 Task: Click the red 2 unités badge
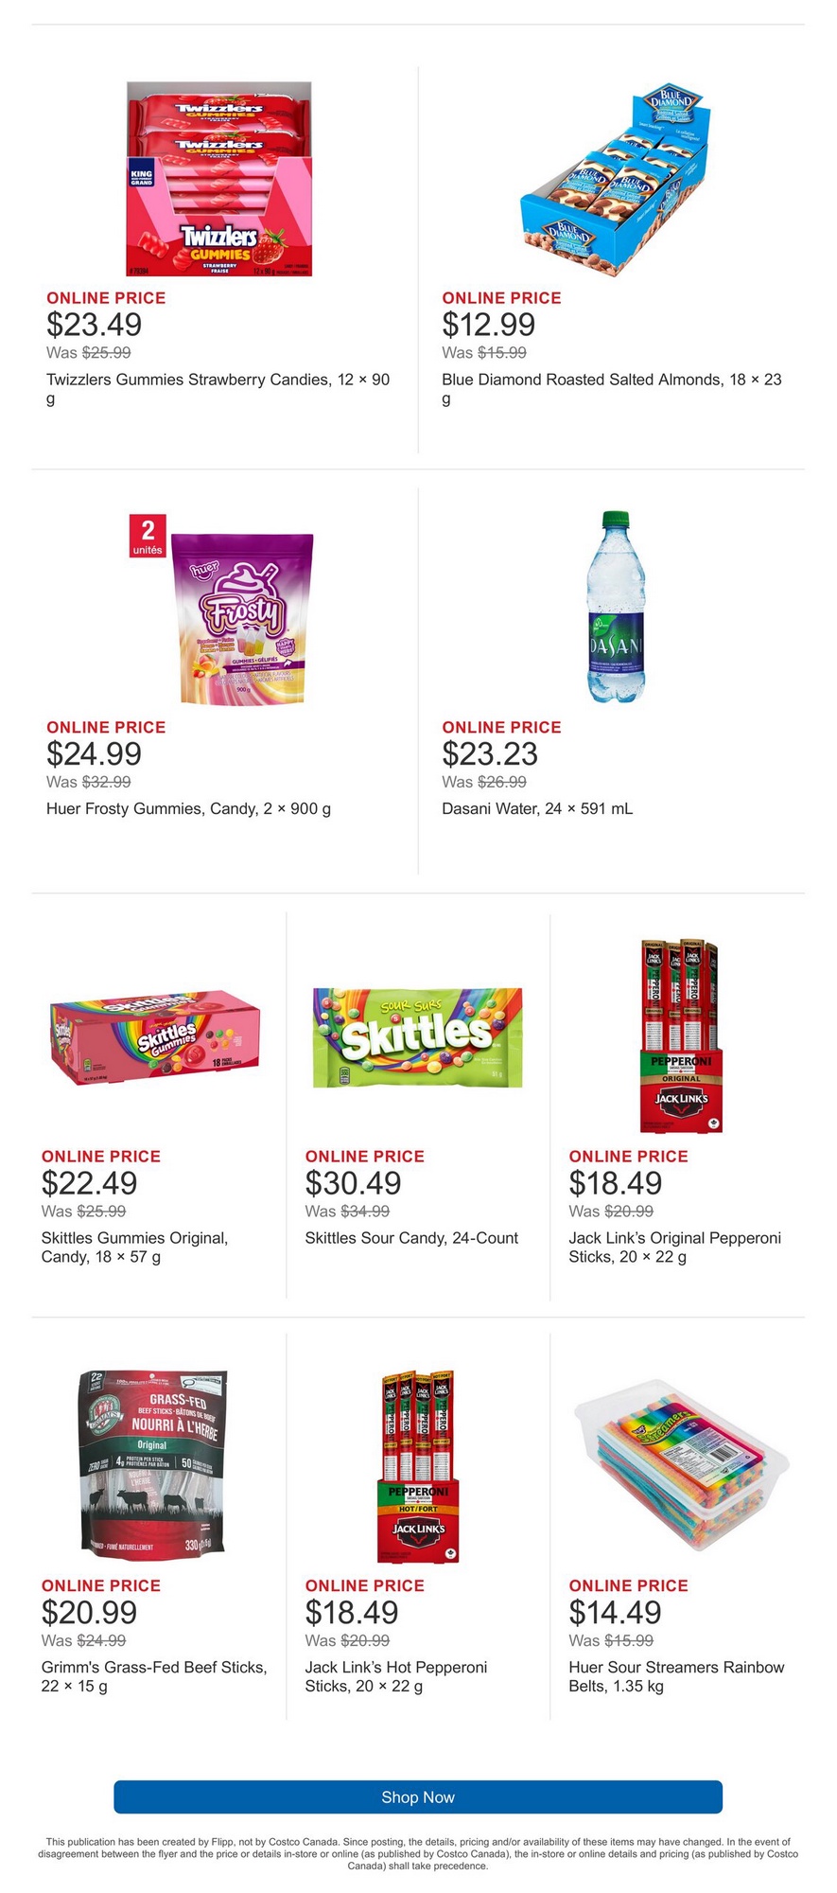[x=148, y=536]
